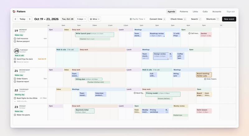The height and width of the screenshot is (136, 249).
Task: Open the Grocery delivery event
Action: [165, 99]
